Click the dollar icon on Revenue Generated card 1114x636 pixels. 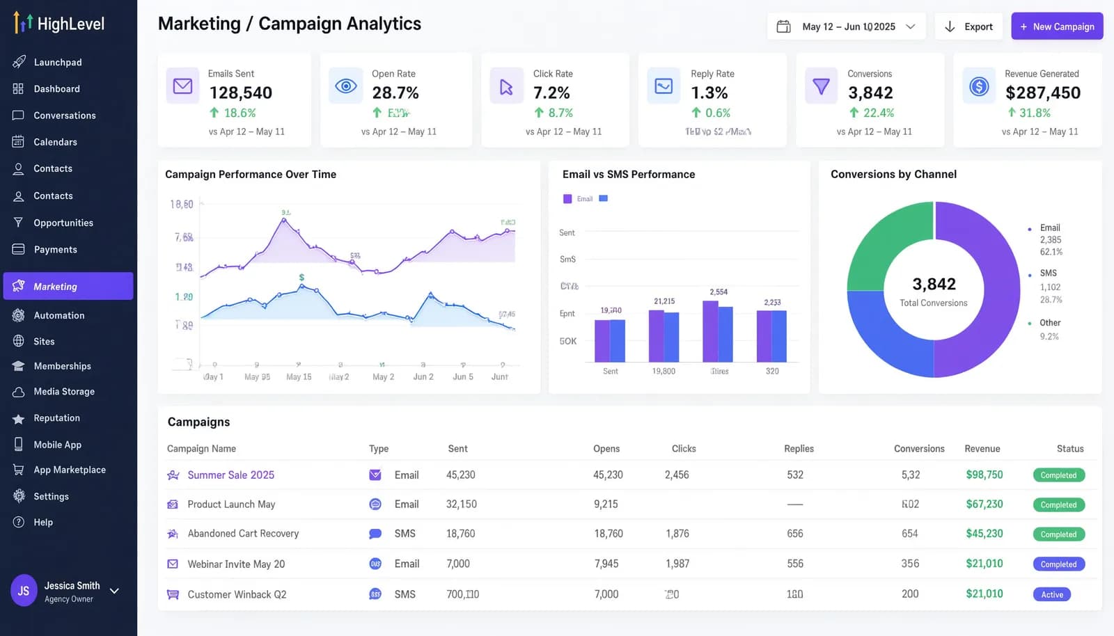(x=980, y=86)
